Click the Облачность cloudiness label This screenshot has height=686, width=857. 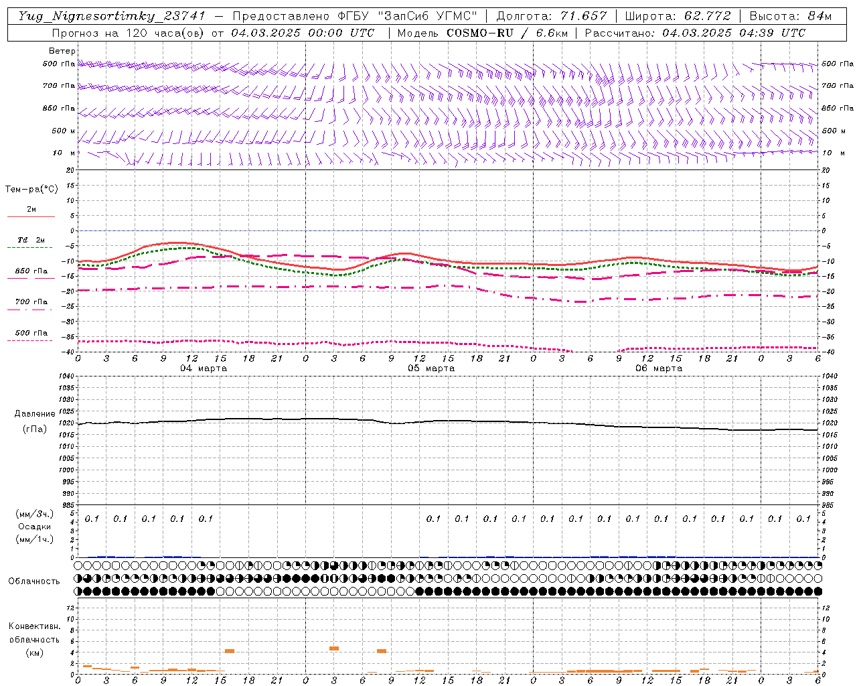coord(34,581)
